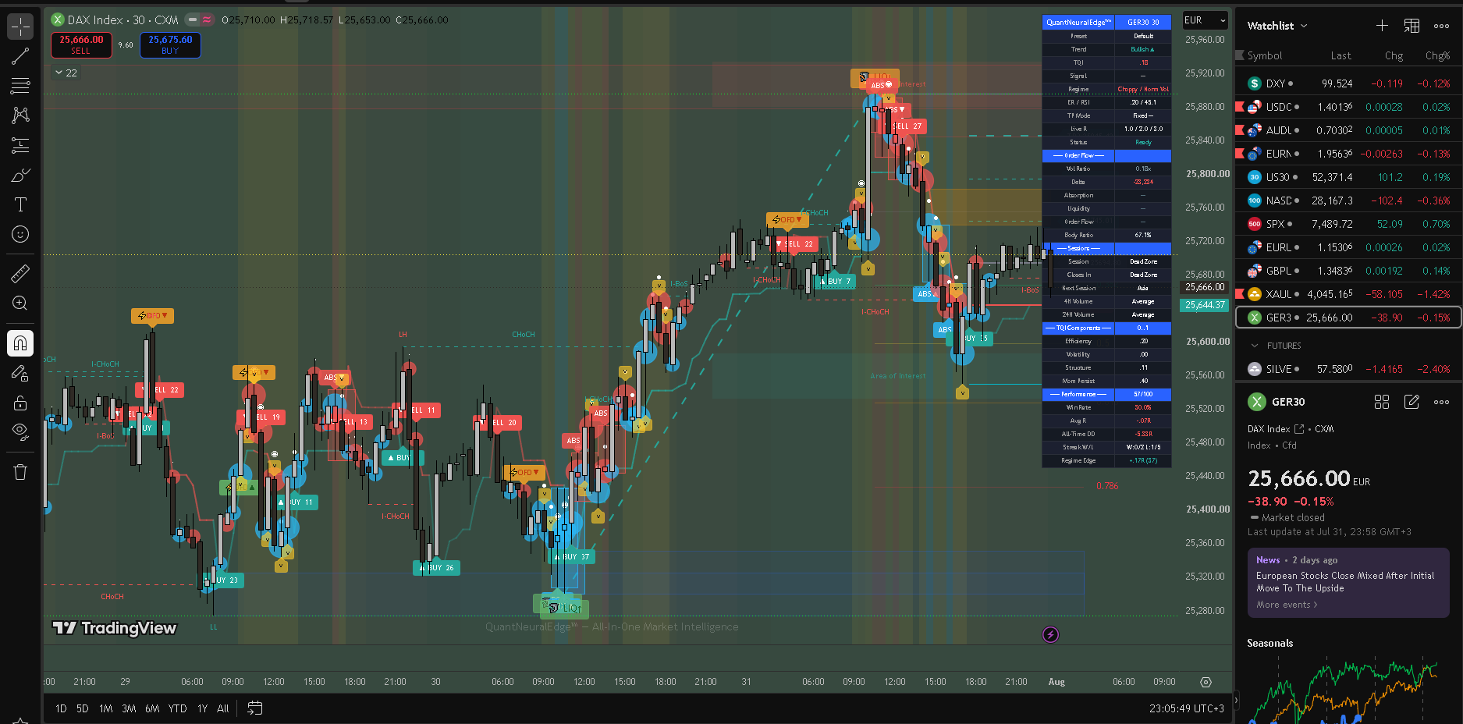Set chart range to 6M
1463x724 pixels.
pos(152,708)
